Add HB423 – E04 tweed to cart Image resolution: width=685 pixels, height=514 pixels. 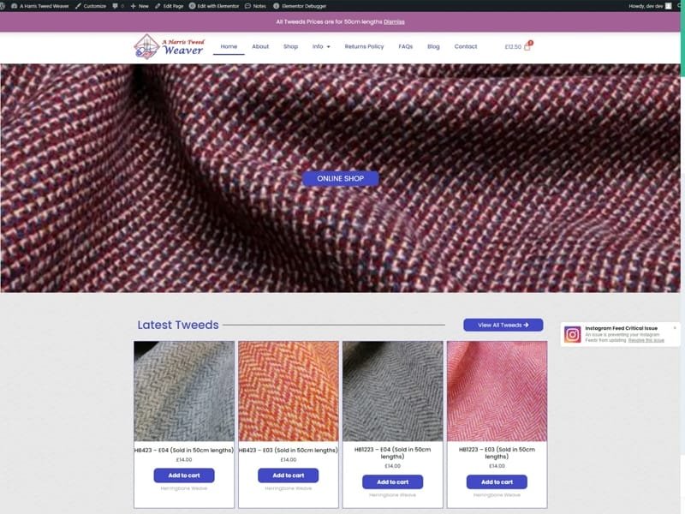coord(184,475)
